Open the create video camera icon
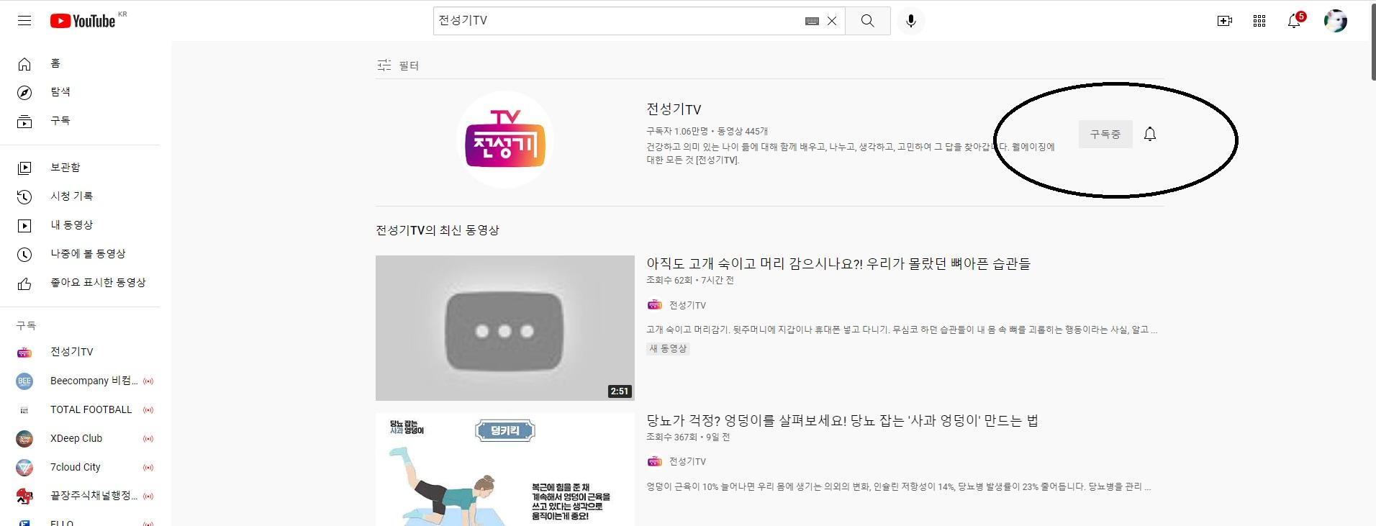Image resolution: width=1376 pixels, height=526 pixels. [1224, 21]
